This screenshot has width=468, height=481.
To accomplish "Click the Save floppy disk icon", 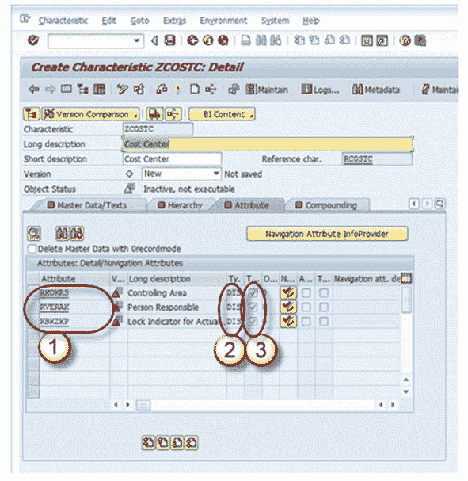I will (169, 40).
